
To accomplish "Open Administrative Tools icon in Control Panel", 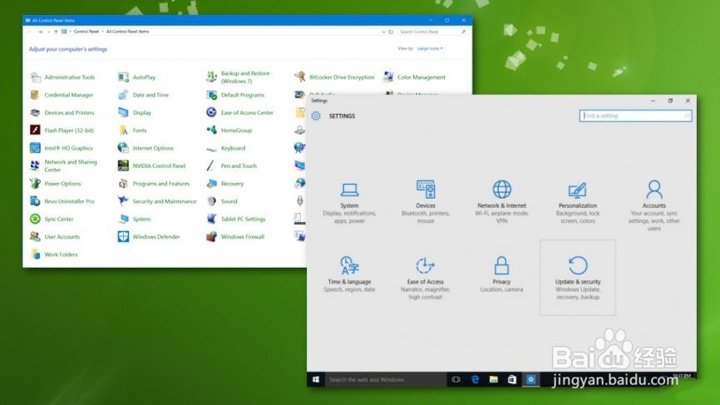I will pos(36,77).
